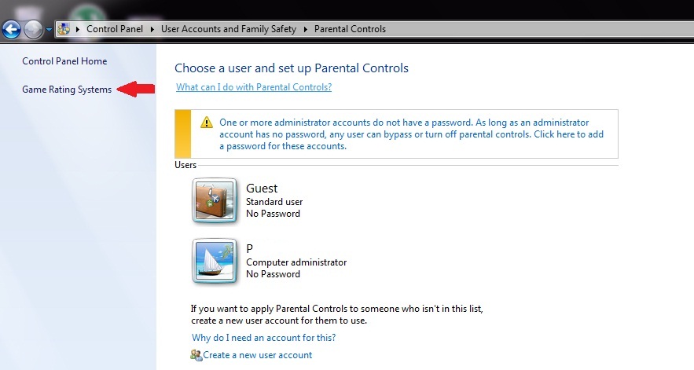The width and height of the screenshot is (694, 370).
Task: Select the Guest suitcase account picture
Action: (x=215, y=200)
